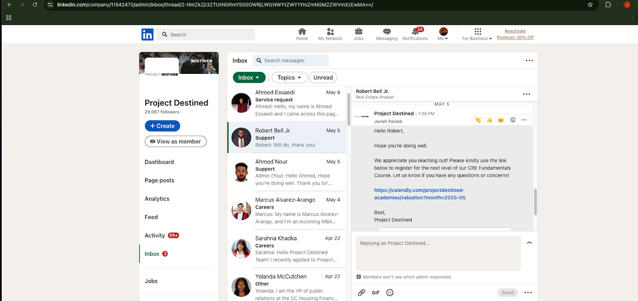
Task: Click the For Business grid icon
Action: [x=478, y=31]
